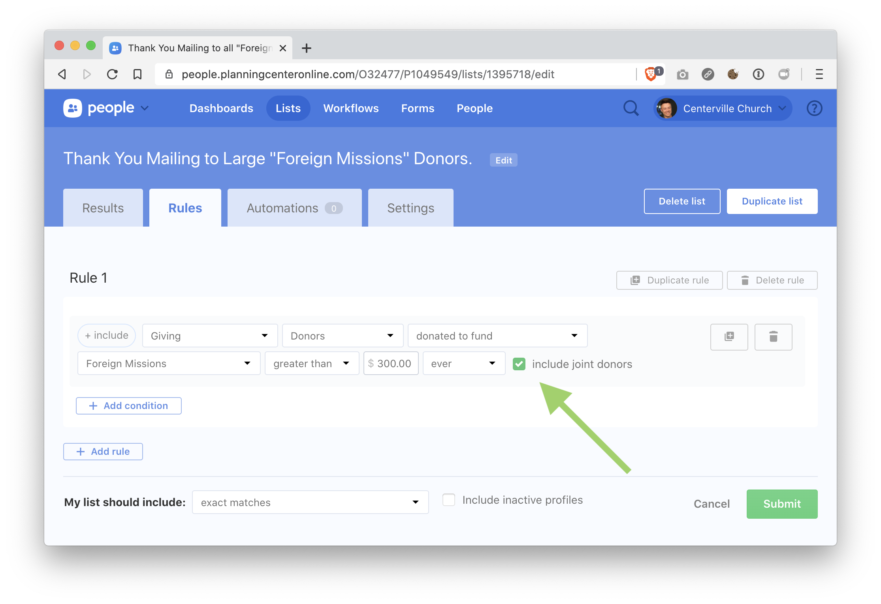Click the Brave shields lion icon
Image resolution: width=881 pixels, height=604 pixels.
[650, 74]
